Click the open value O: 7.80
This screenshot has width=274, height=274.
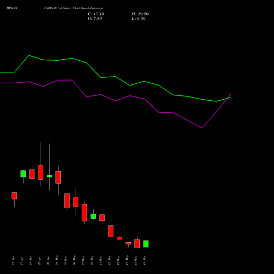click(95, 19)
